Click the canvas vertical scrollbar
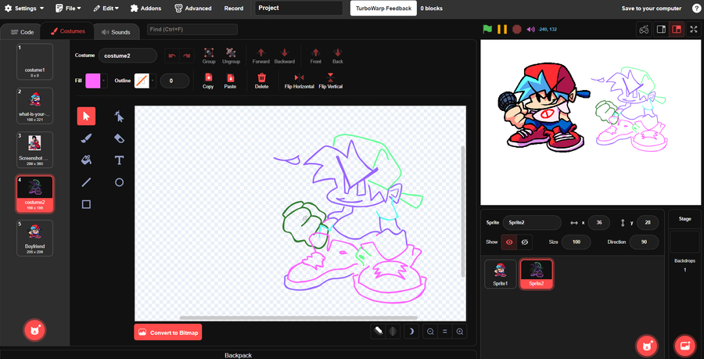Screen dimensions: 704x359 [463, 211]
